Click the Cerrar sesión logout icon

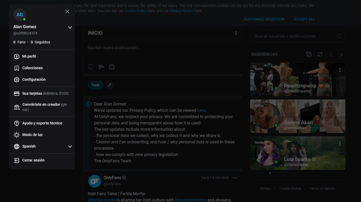[17, 160]
